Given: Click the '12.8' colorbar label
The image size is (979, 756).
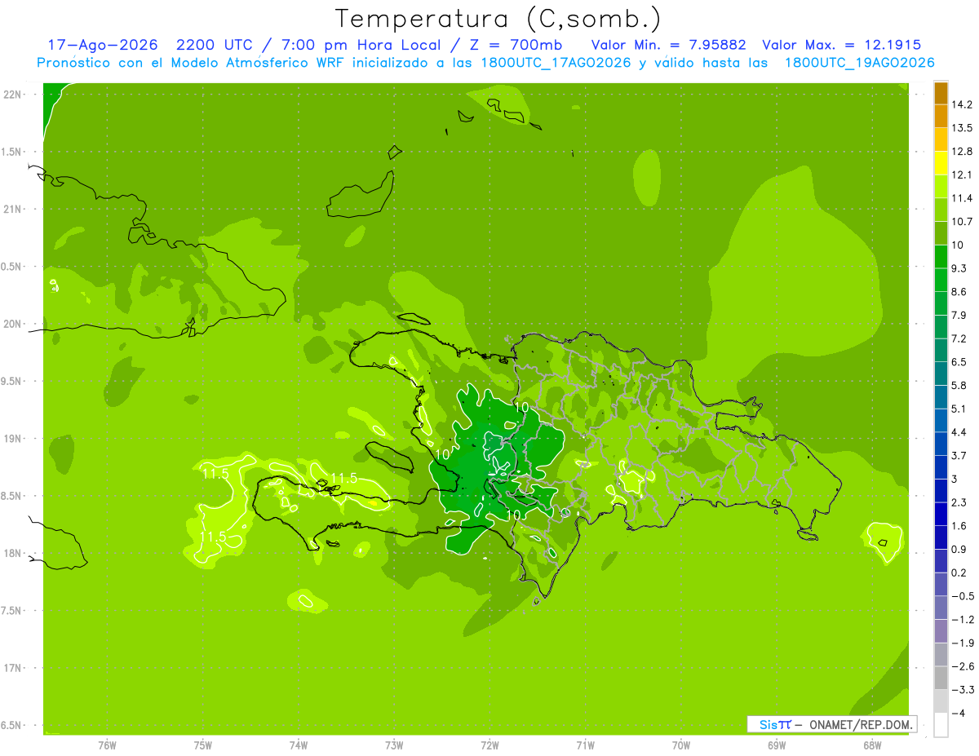Looking at the screenshot, I should (x=963, y=152).
